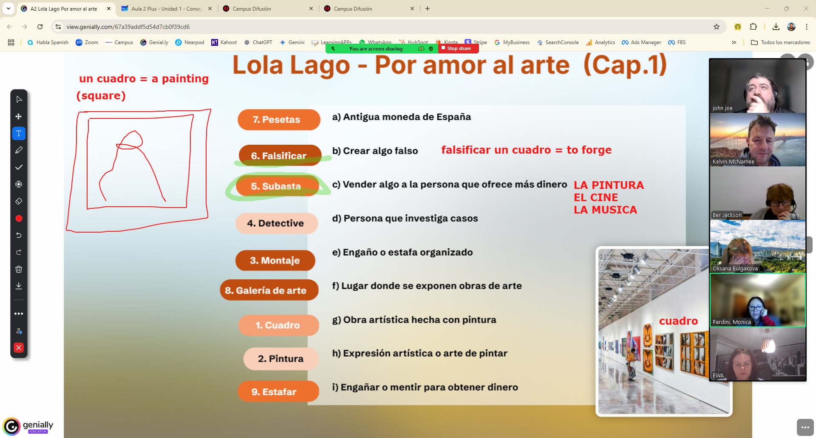Open the Analytics bookmark
The image size is (816, 438).
[x=601, y=42]
